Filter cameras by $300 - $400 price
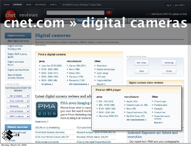 (x=50, y=77)
